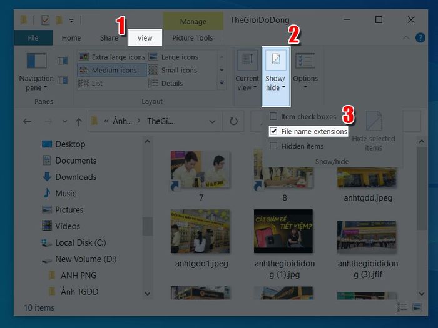
Task: Open the ANH PNG folder
Action: [73, 276]
